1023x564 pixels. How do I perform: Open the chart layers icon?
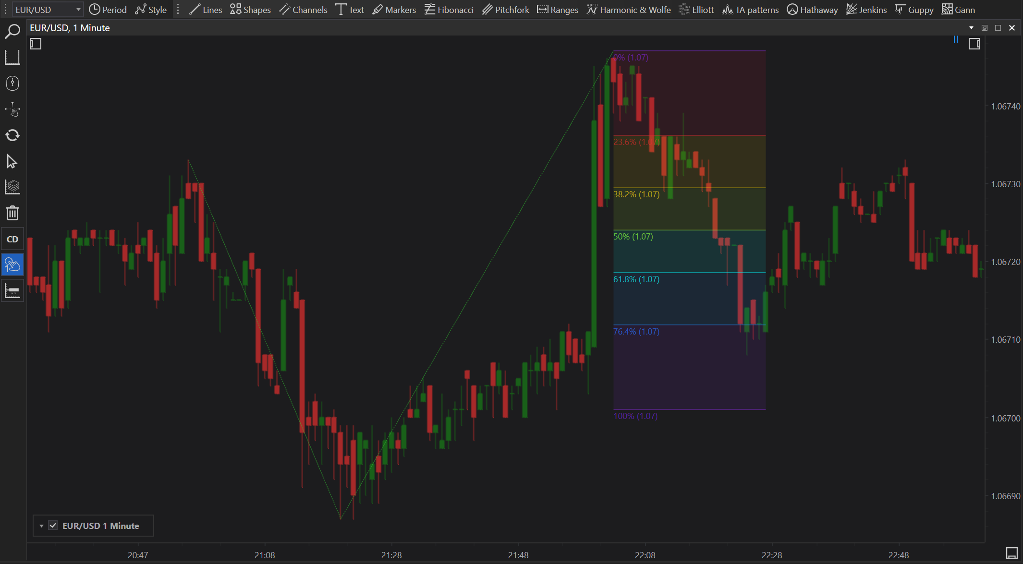point(12,187)
